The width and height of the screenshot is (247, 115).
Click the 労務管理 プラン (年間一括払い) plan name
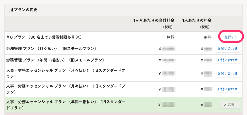[x=55, y=60]
